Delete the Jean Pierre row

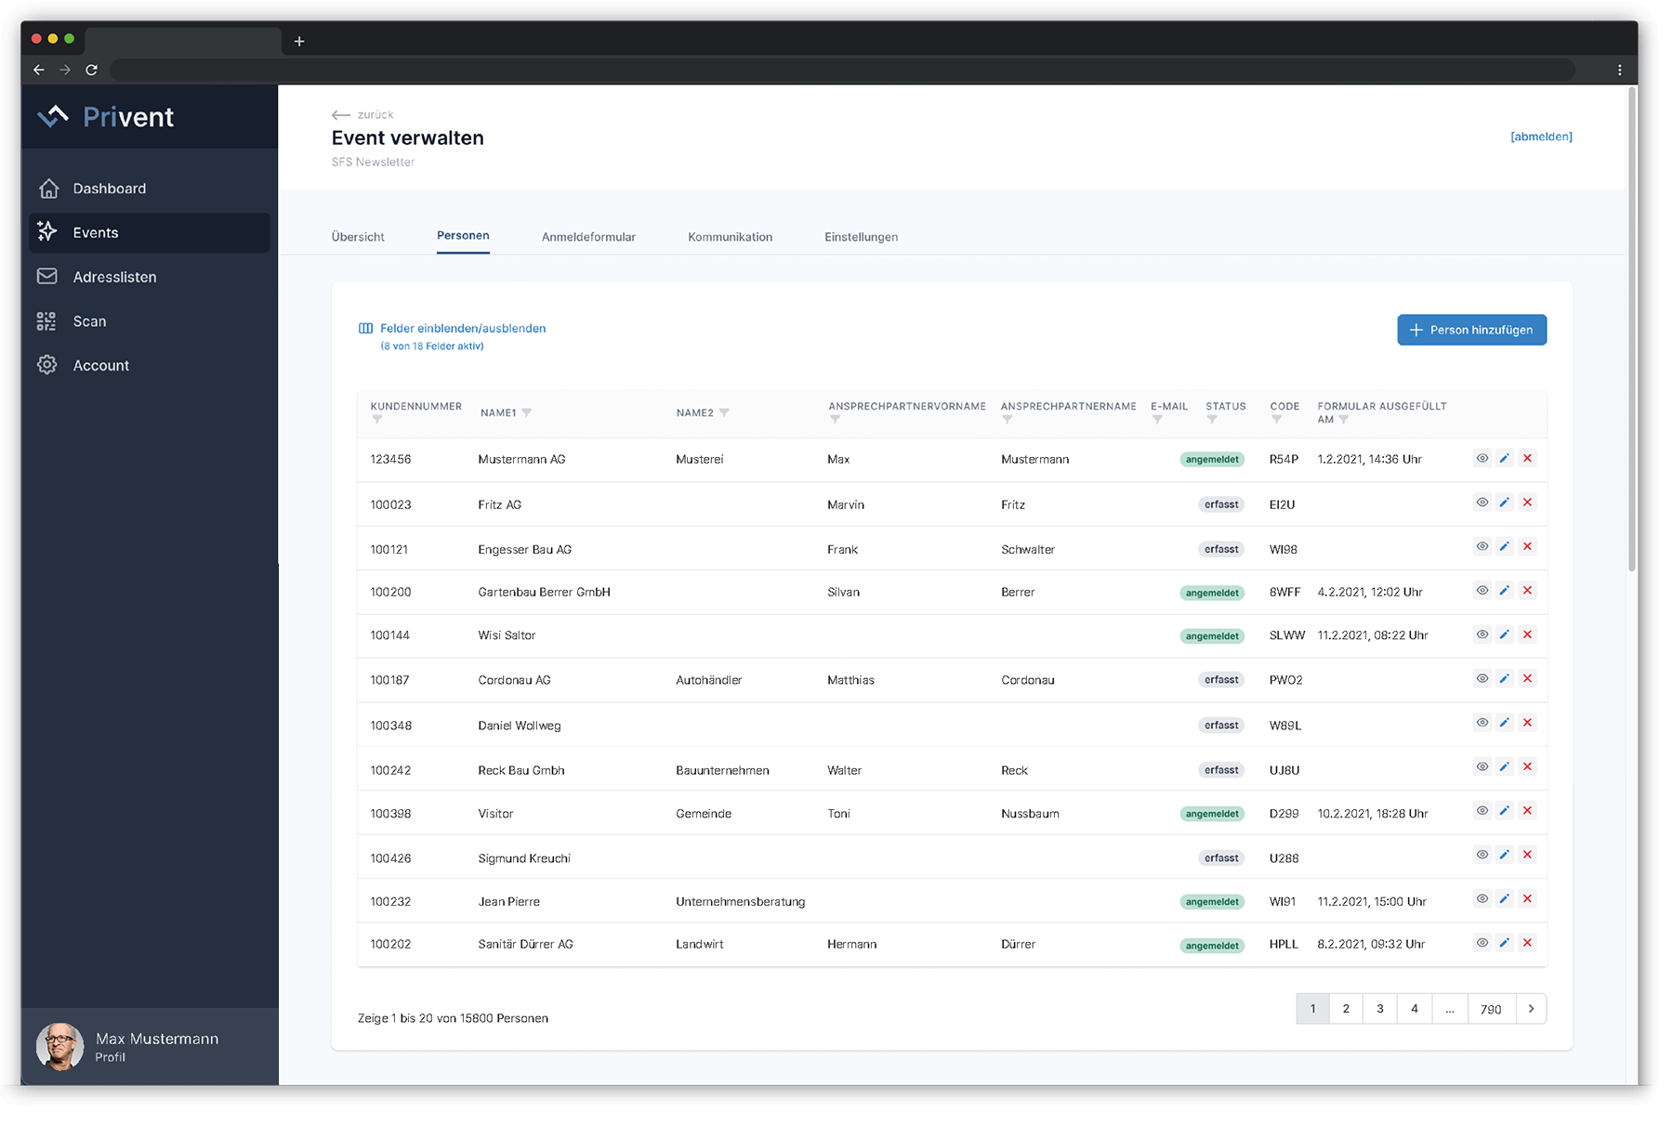(x=1527, y=898)
